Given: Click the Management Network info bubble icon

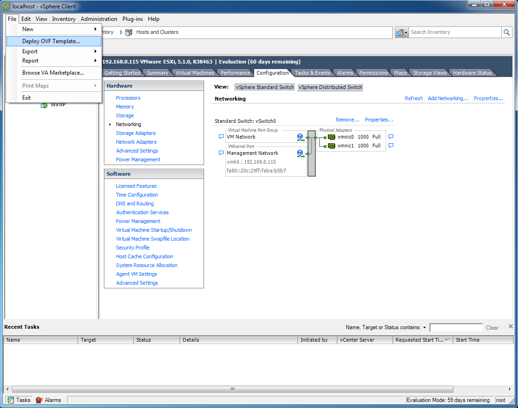Looking at the screenshot, I should (x=221, y=153).
